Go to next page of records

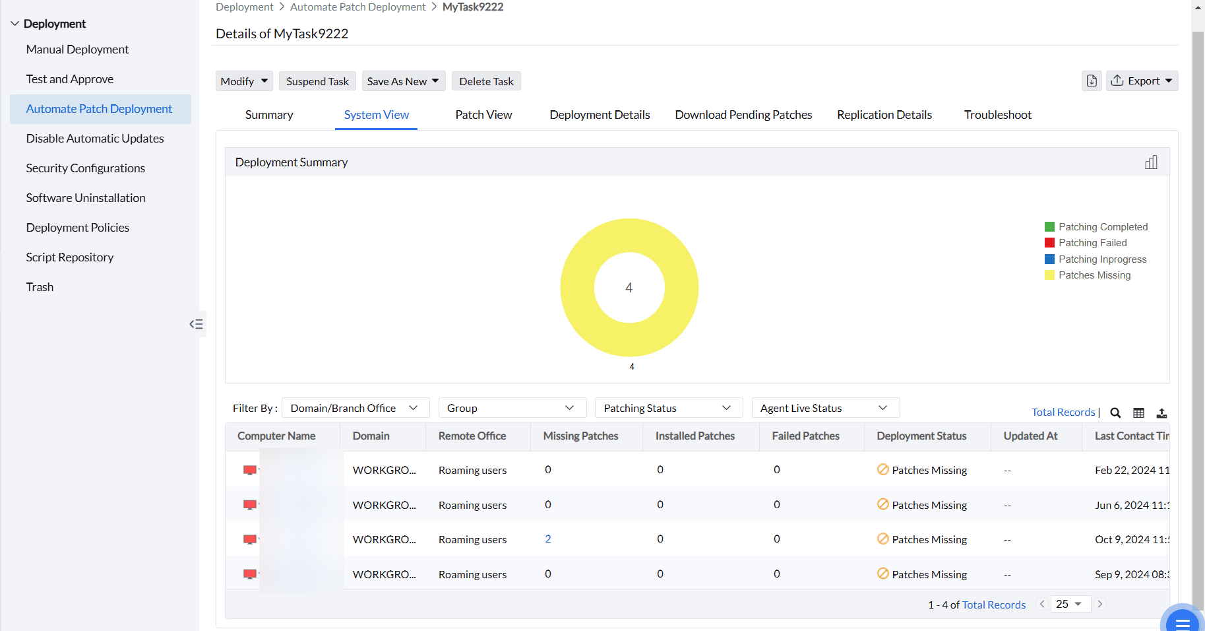[1099, 604]
